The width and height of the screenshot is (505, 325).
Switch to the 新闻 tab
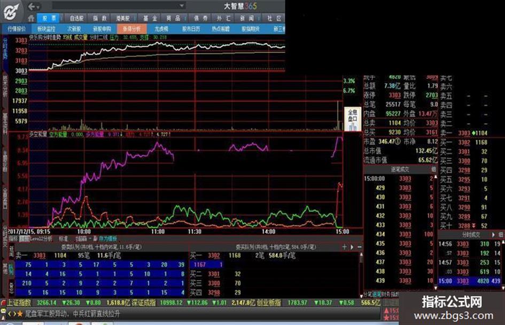(x=247, y=19)
